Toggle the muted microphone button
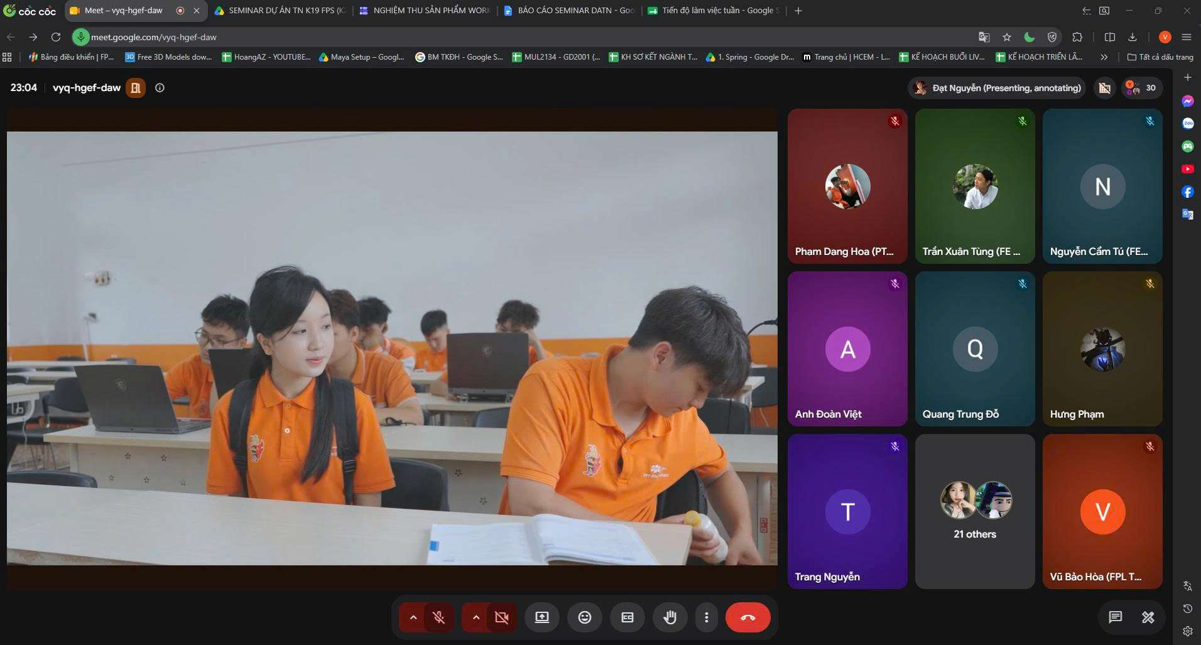Screen dimensions: 1201x645 (x=438, y=617)
